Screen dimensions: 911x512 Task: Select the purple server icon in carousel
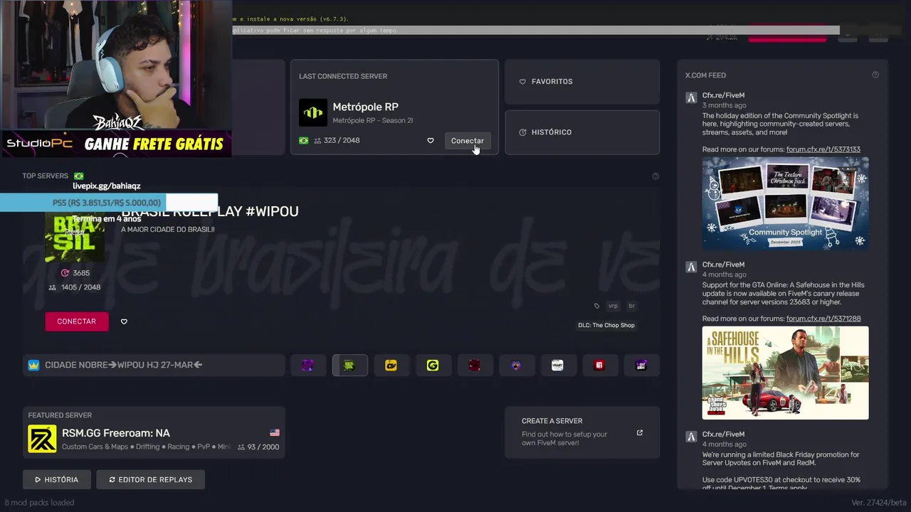pyautogui.click(x=307, y=366)
